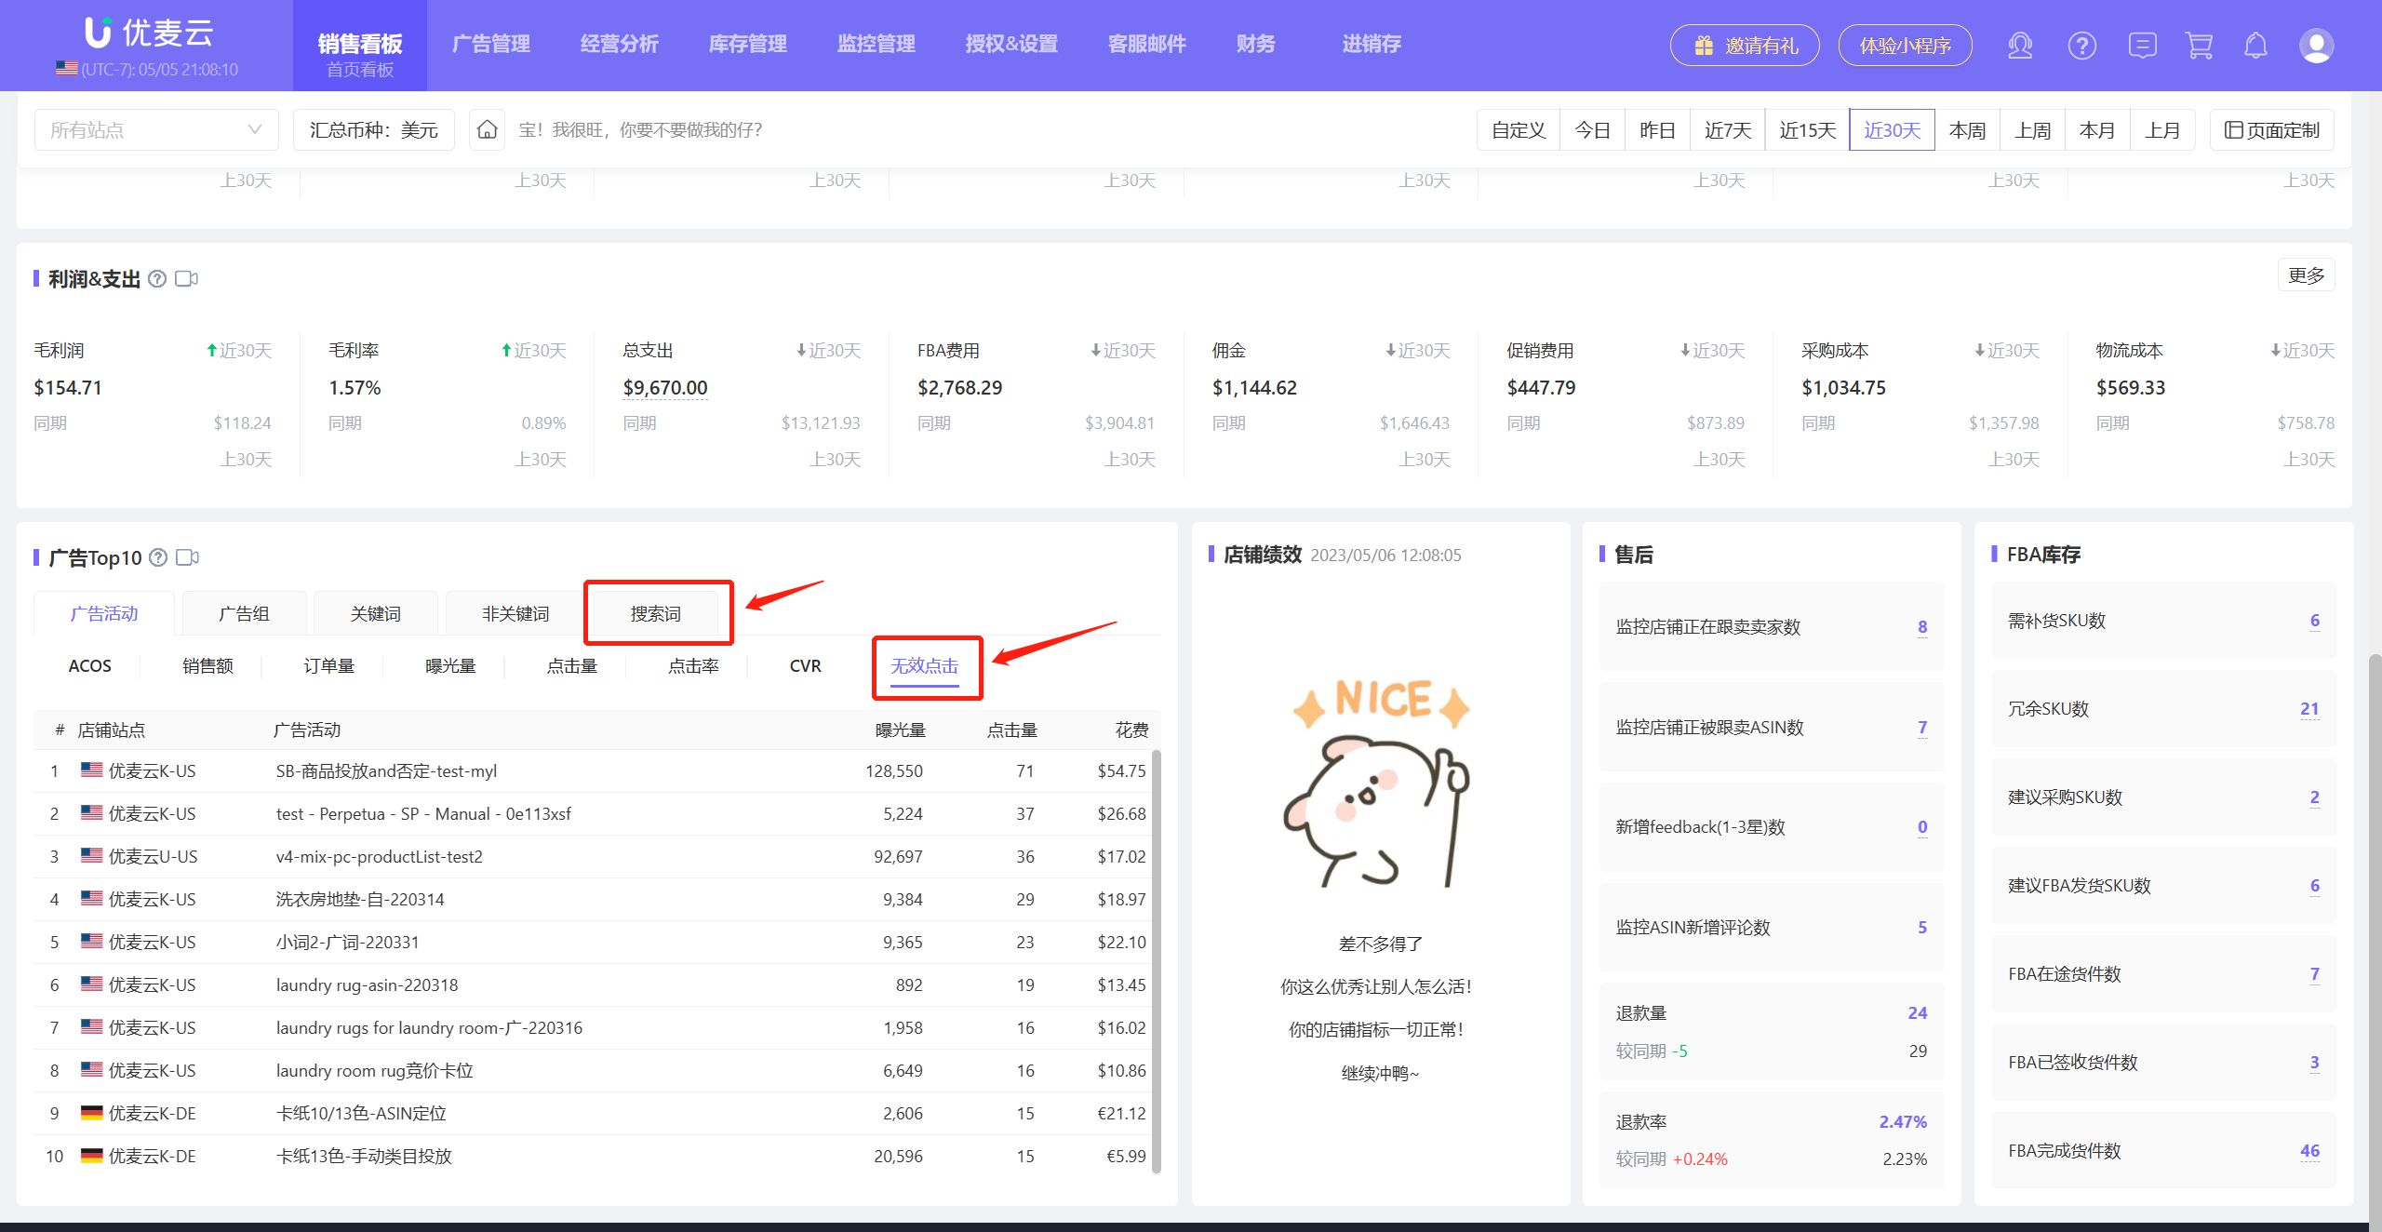The image size is (2382, 1232).
Task: Open the notifications bell icon
Action: pyautogui.click(x=2255, y=45)
